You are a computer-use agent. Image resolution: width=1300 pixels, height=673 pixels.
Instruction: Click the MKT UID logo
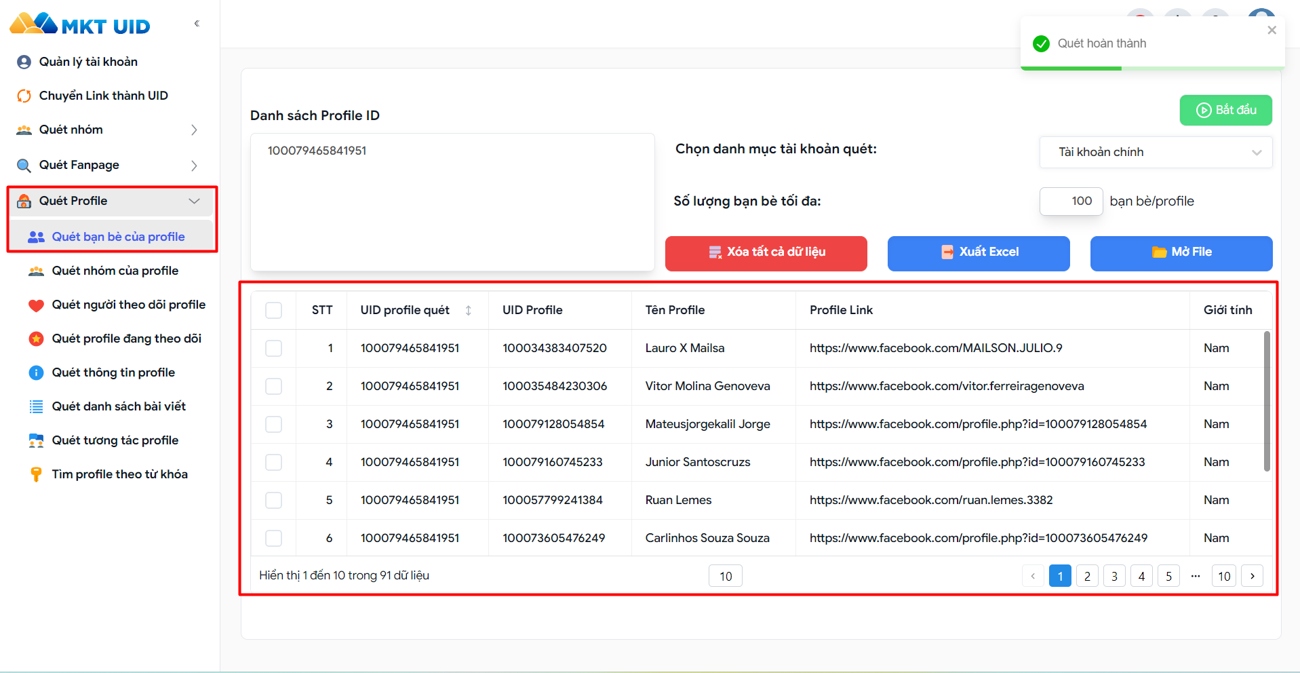click(79, 24)
